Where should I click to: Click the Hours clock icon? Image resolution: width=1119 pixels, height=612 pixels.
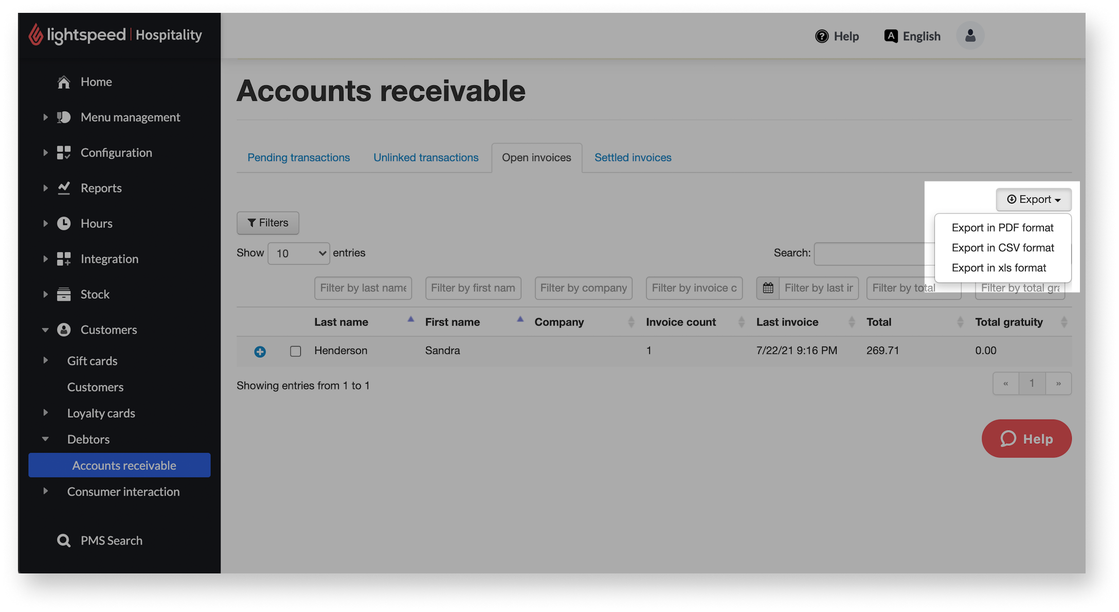coord(64,224)
